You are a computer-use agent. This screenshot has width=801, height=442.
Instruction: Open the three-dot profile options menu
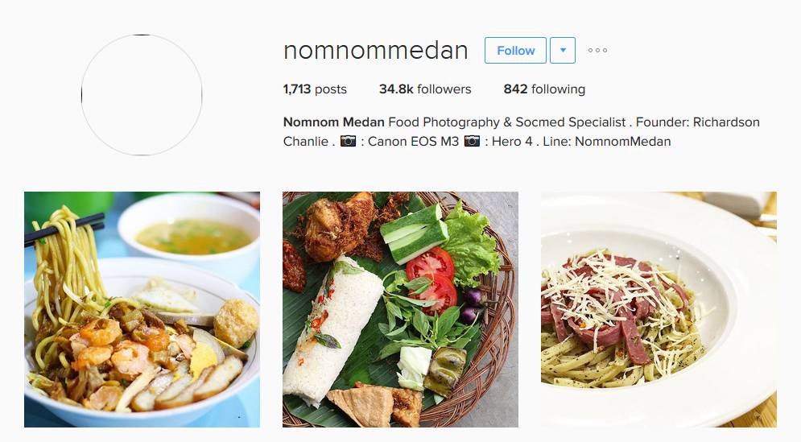click(597, 50)
